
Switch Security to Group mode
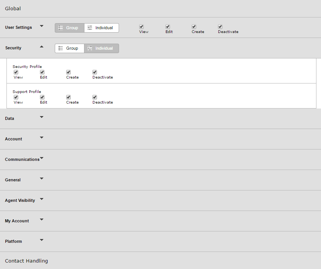(x=70, y=48)
